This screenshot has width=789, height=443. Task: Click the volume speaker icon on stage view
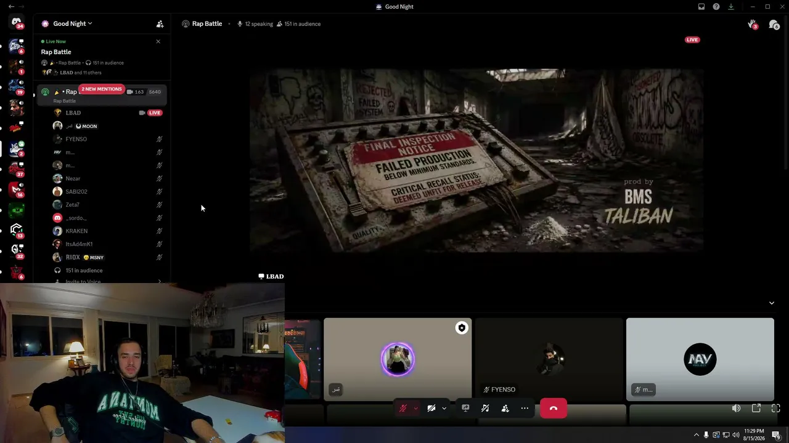736,408
